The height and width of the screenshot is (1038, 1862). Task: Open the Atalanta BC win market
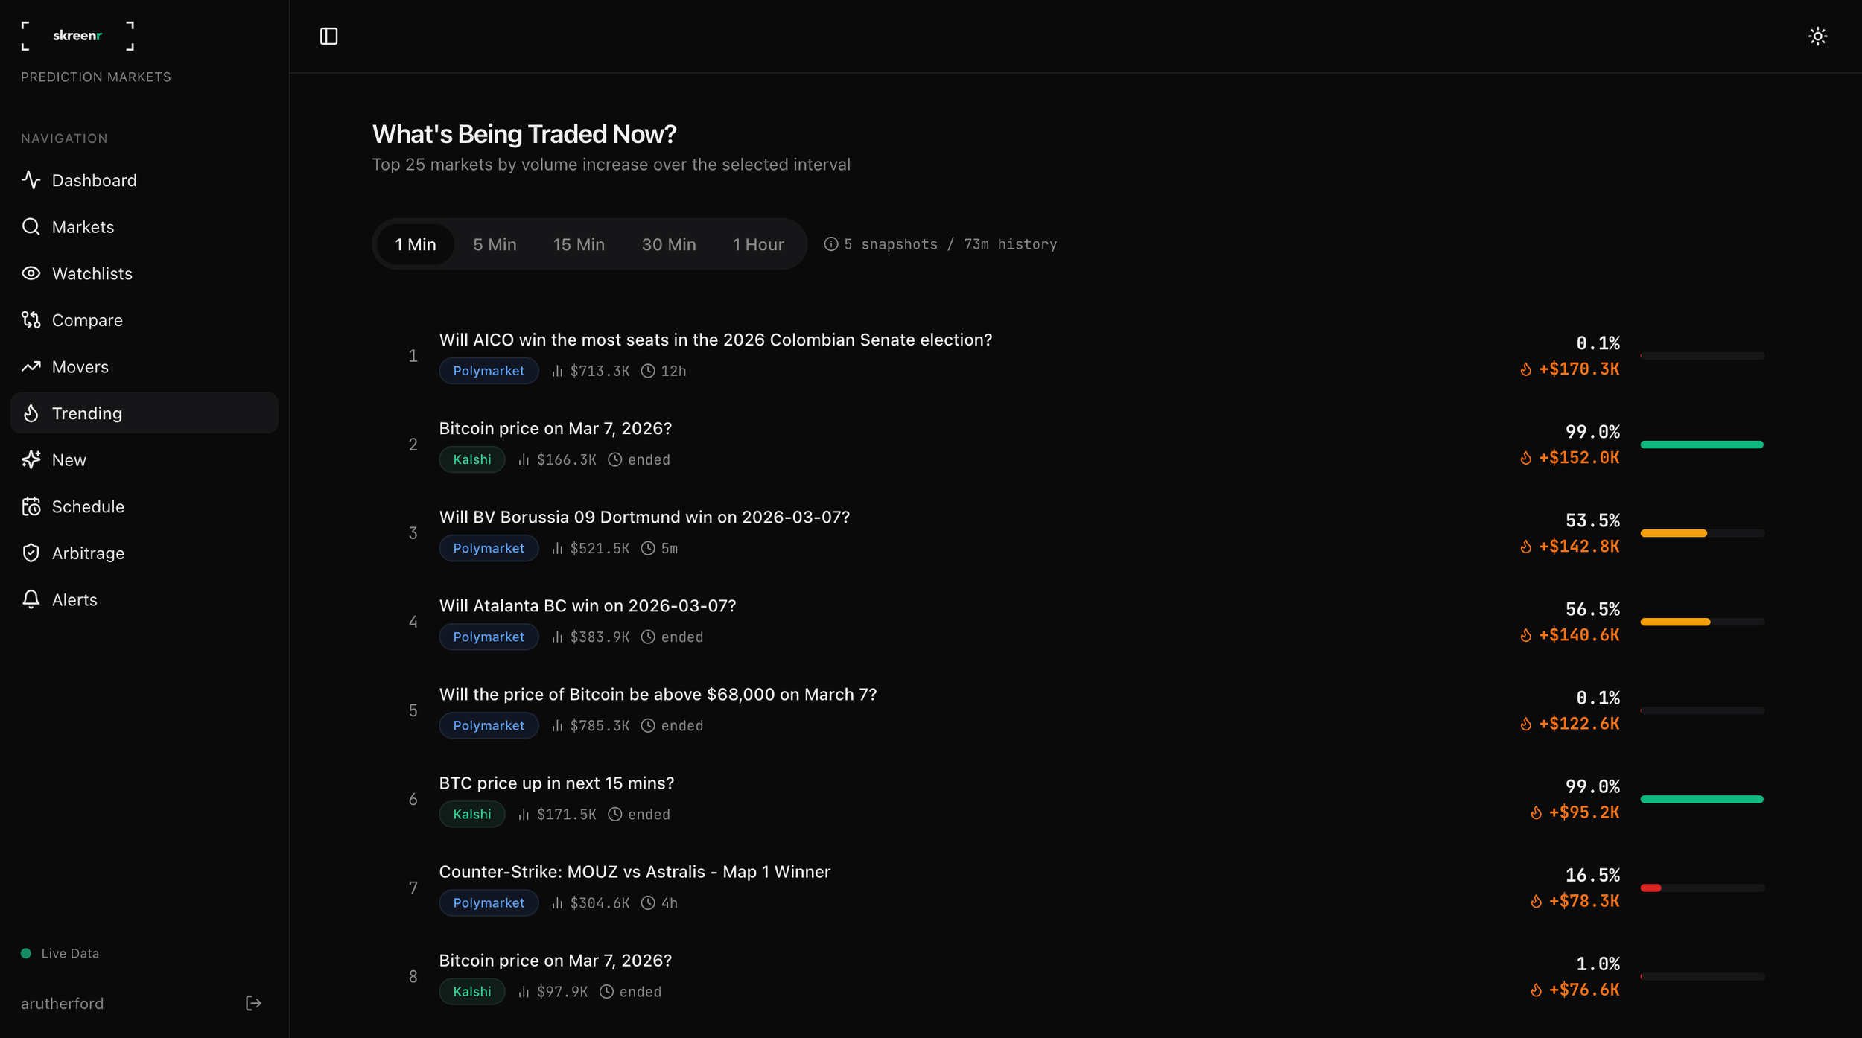(x=587, y=605)
